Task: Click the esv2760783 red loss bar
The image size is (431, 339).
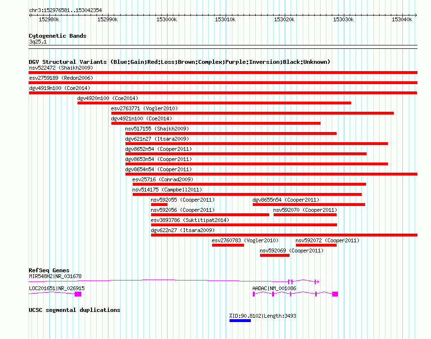Action: coord(228,245)
